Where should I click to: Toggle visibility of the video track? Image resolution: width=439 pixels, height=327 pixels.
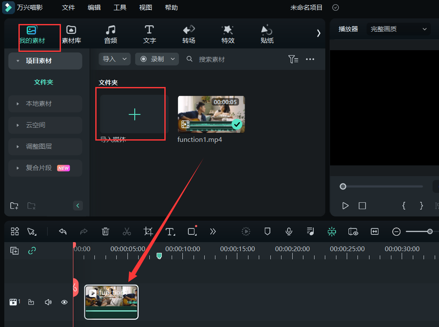point(64,302)
